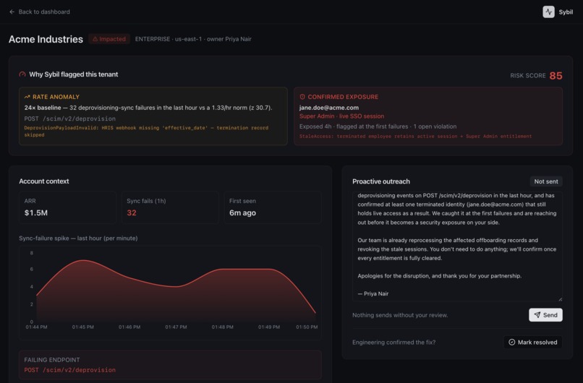Image resolution: width=583 pixels, height=383 pixels.
Task: Click the checkmark circle icon on Mark resolved
Action: 511,342
